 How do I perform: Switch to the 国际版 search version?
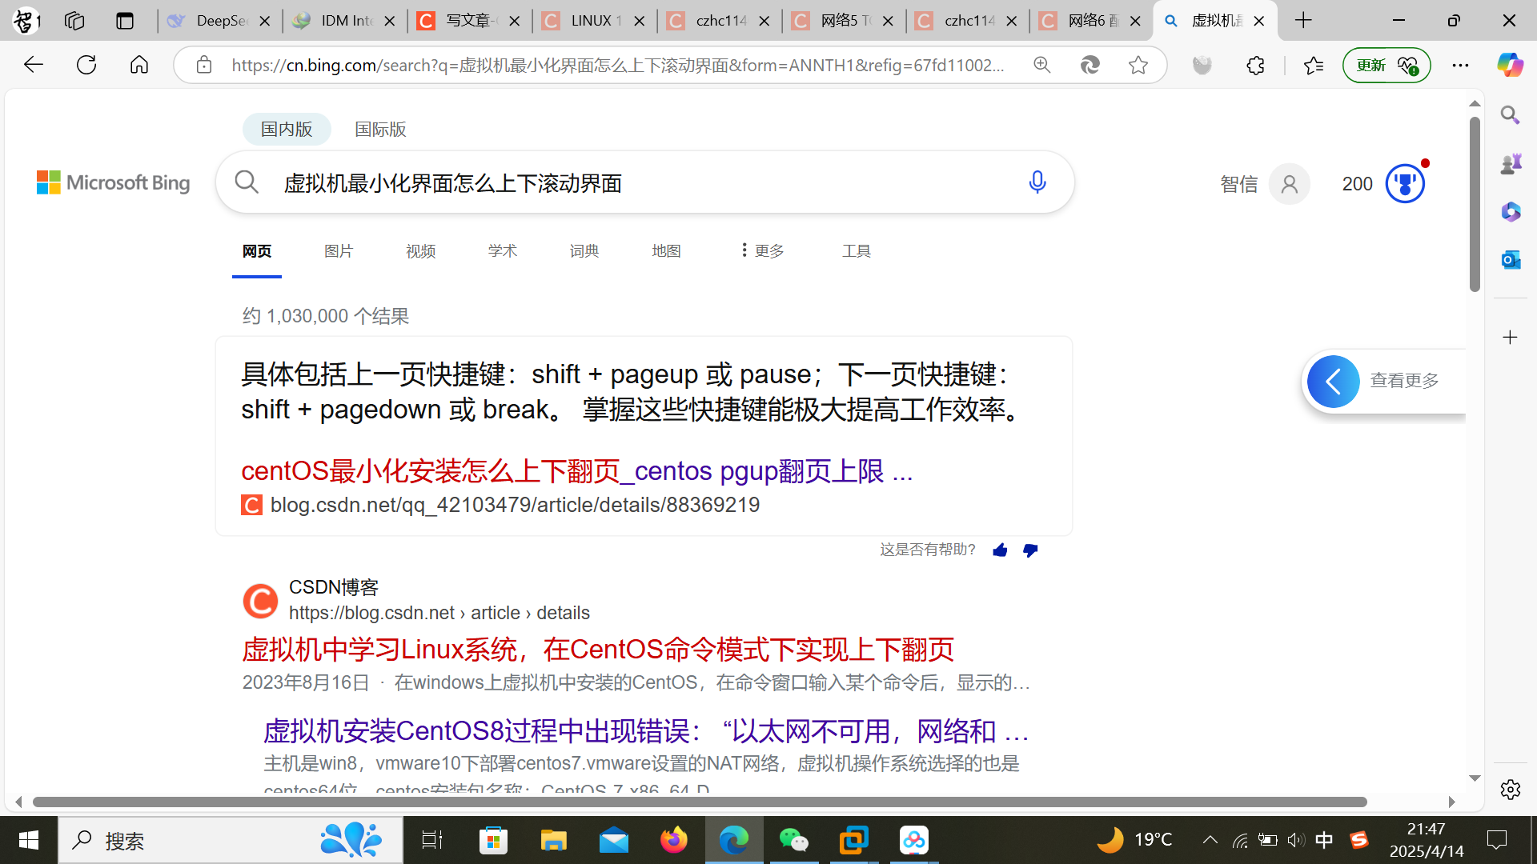(x=380, y=129)
